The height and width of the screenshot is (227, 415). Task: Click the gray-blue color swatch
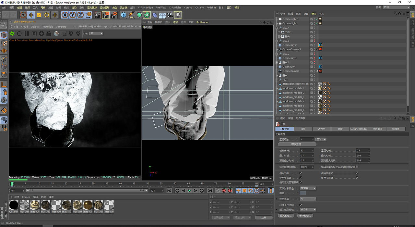[x=303, y=193]
